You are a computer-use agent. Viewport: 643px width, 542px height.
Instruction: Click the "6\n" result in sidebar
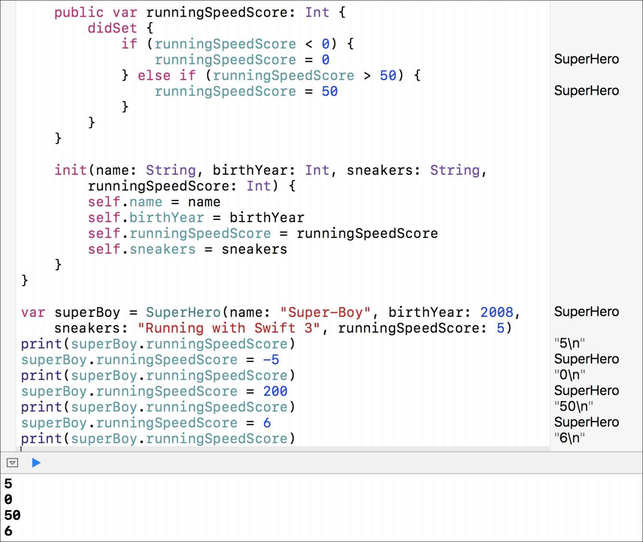[x=569, y=438]
